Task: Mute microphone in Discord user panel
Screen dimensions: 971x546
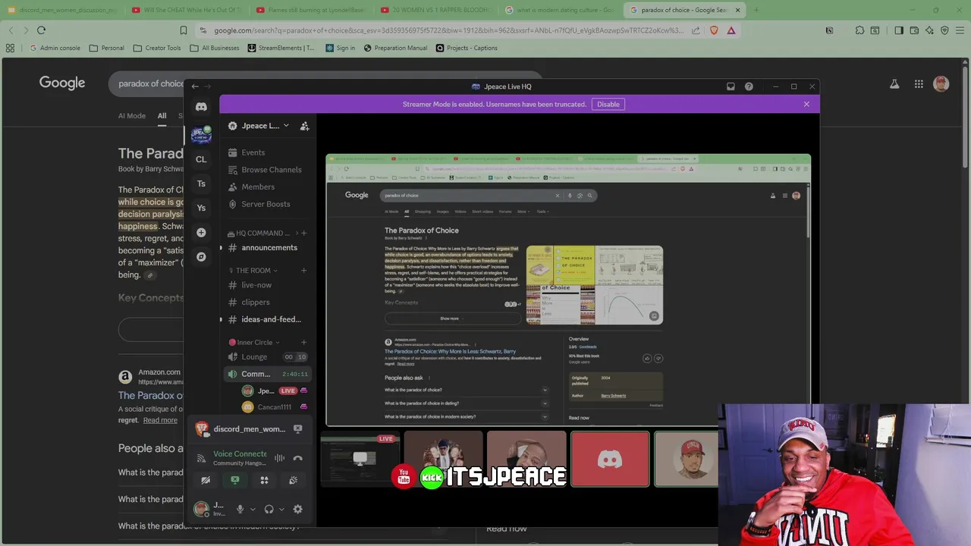Action: click(x=240, y=509)
